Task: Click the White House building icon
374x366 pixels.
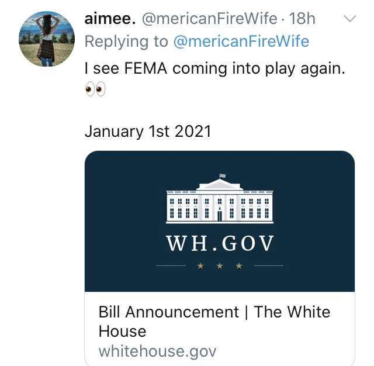Action: pyautogui.click(x=220, y=199)
